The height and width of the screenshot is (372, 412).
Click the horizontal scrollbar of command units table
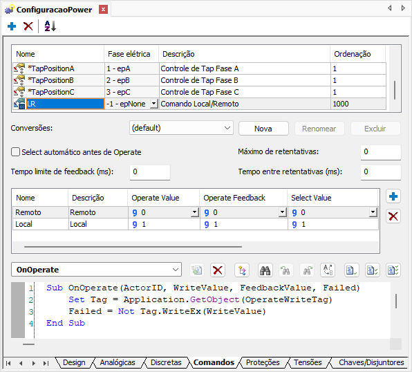pos(133,247)
